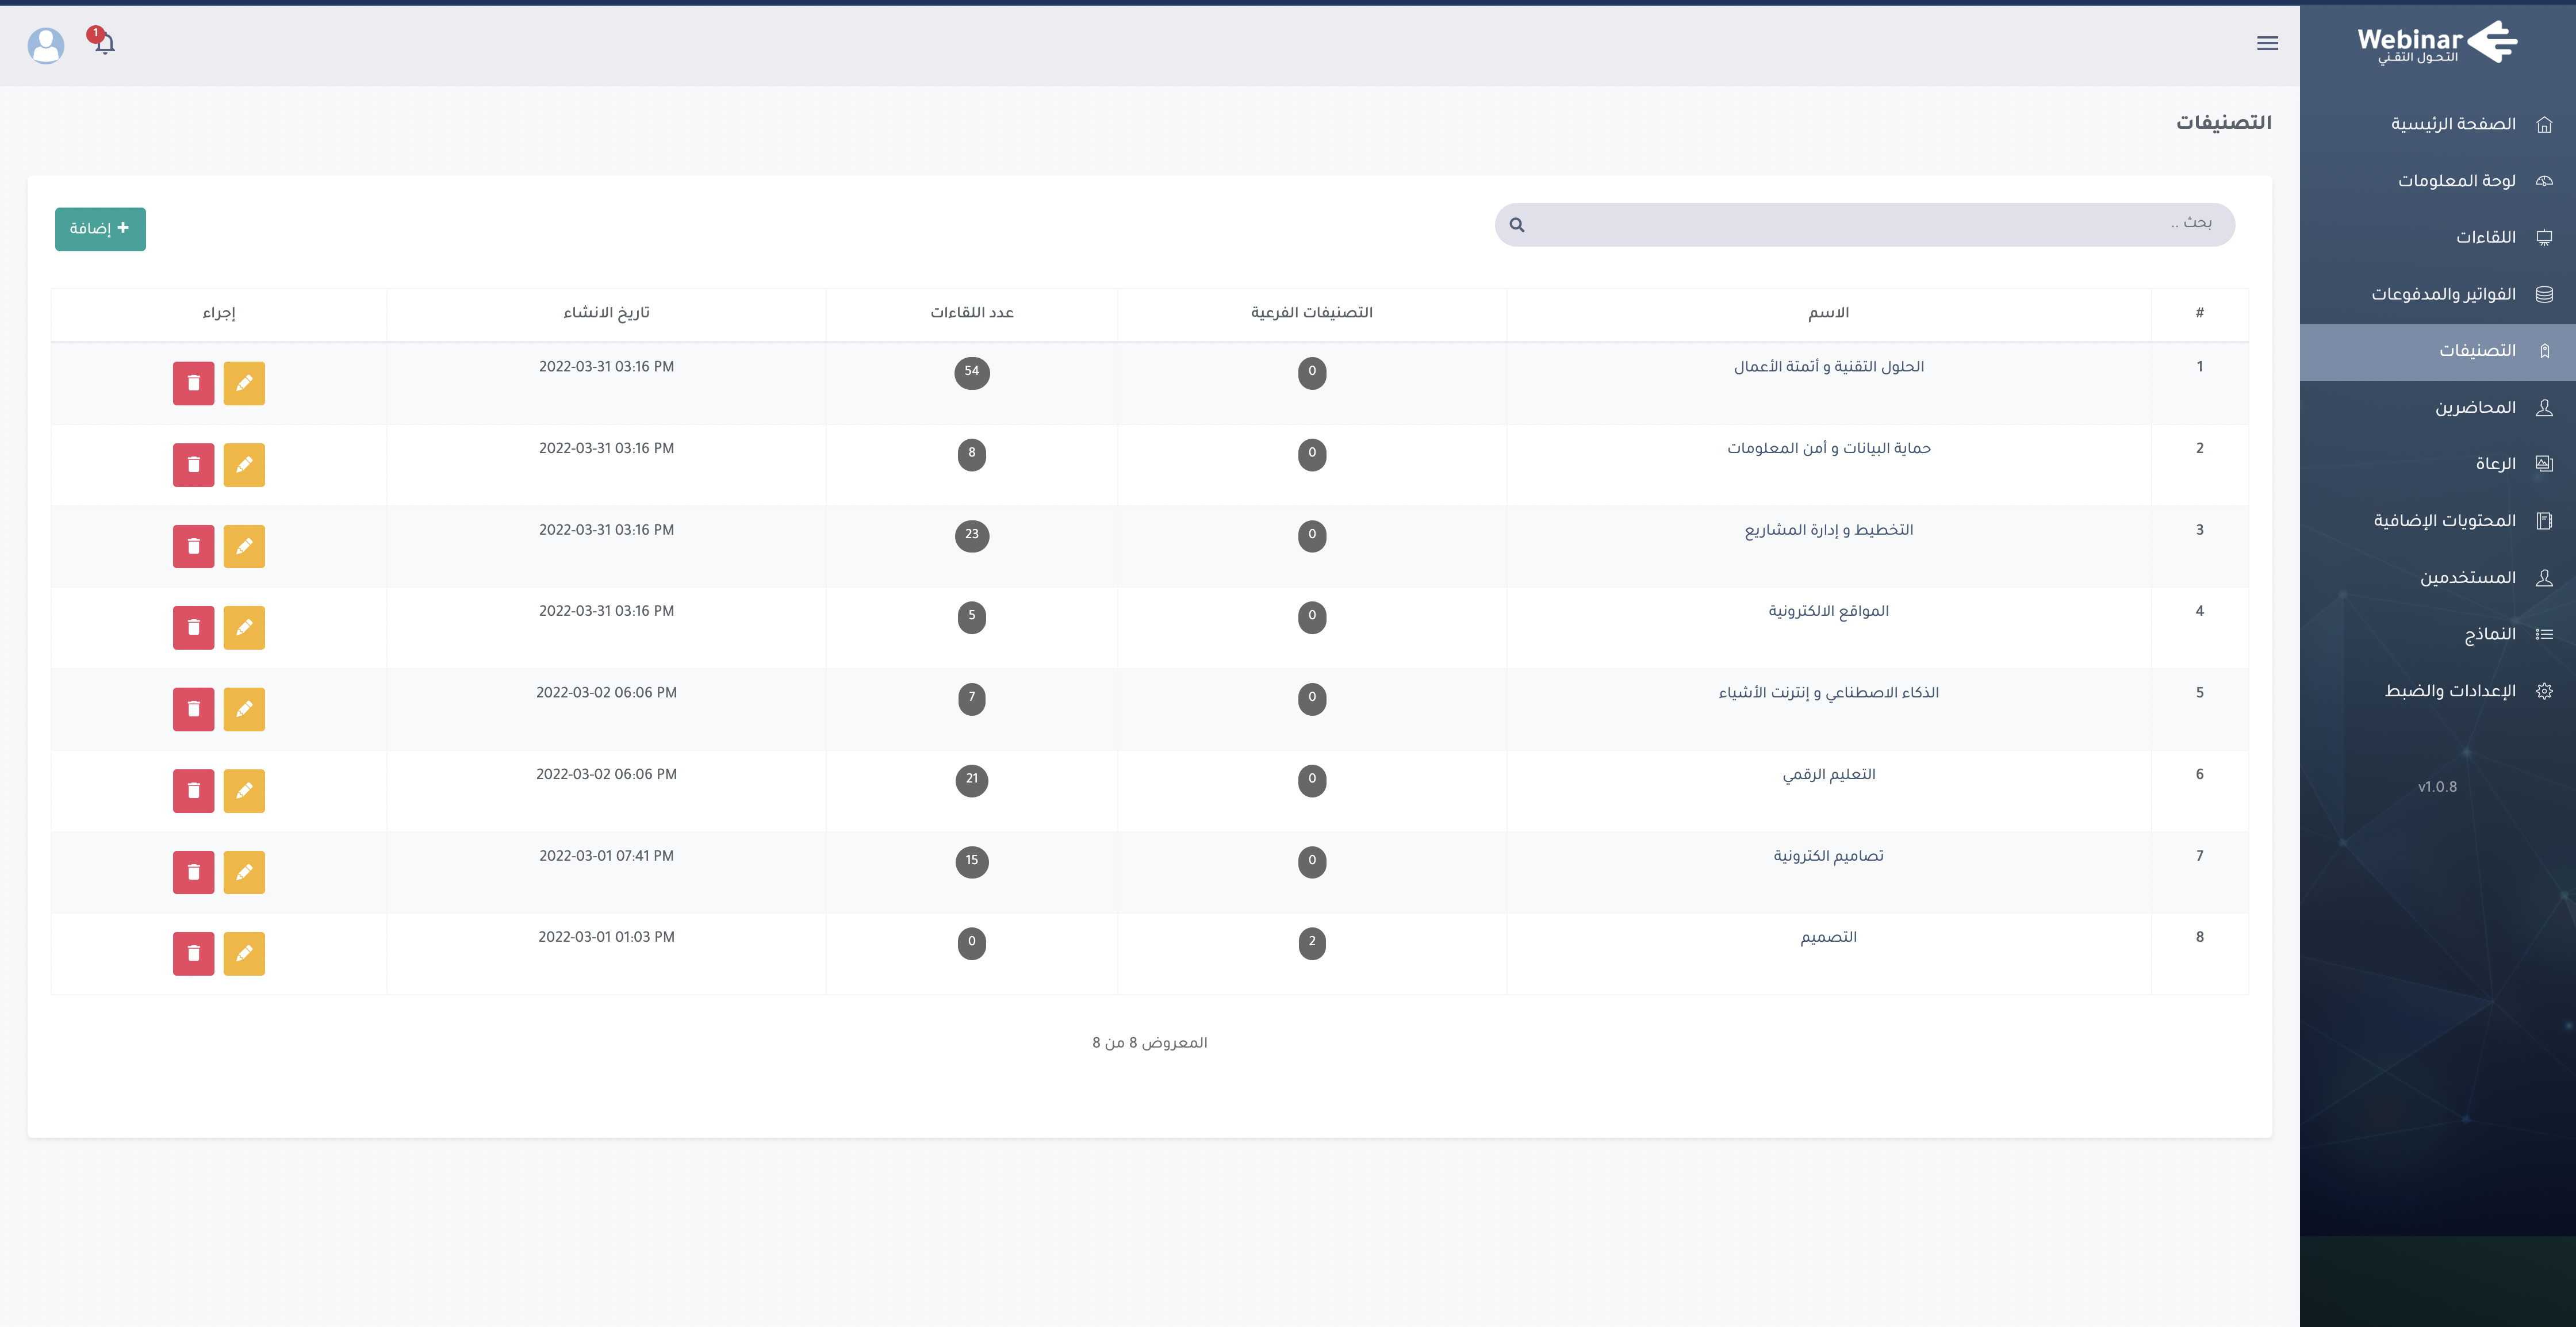Screen dimensions: 2576x1327
Task: Select the category name المواقع الالكترونية
Action: pos(1828,611)
